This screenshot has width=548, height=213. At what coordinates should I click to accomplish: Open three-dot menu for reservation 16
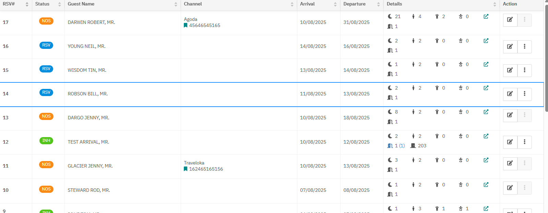[524, 46]
